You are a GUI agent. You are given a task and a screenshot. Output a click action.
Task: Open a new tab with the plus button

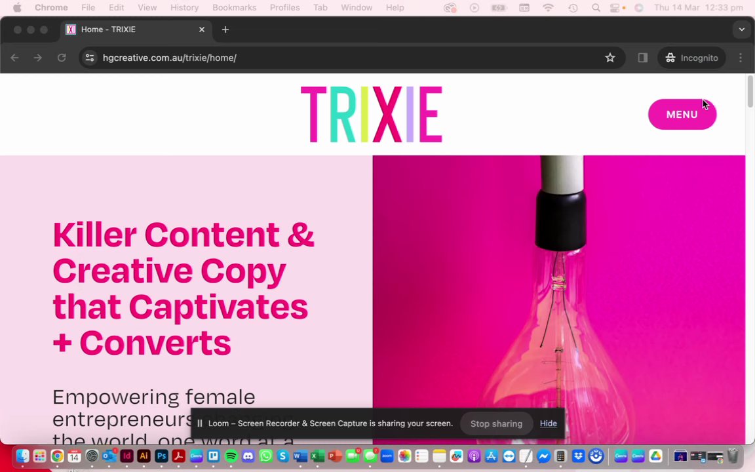tap(225, 29)
